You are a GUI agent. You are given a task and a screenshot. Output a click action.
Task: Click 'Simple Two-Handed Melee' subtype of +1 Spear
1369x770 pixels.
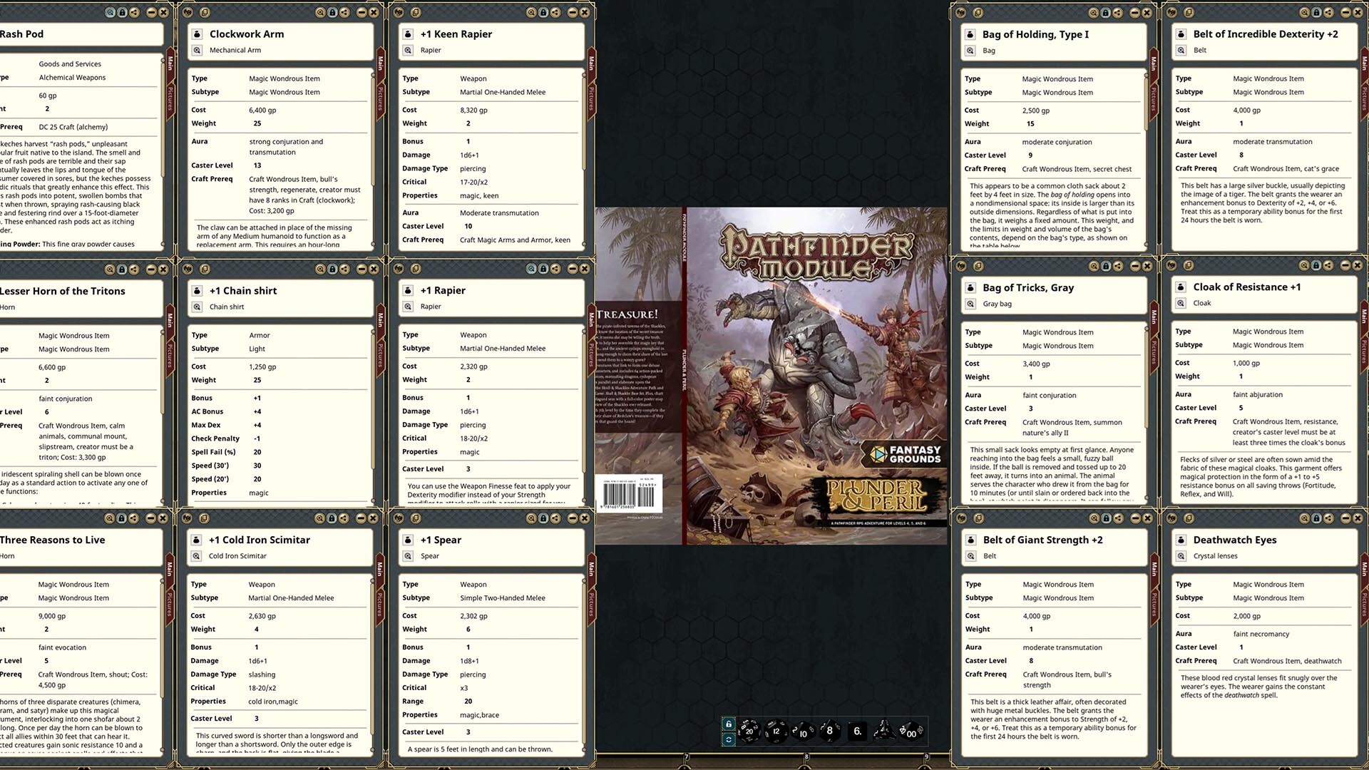tap(503, 598)
